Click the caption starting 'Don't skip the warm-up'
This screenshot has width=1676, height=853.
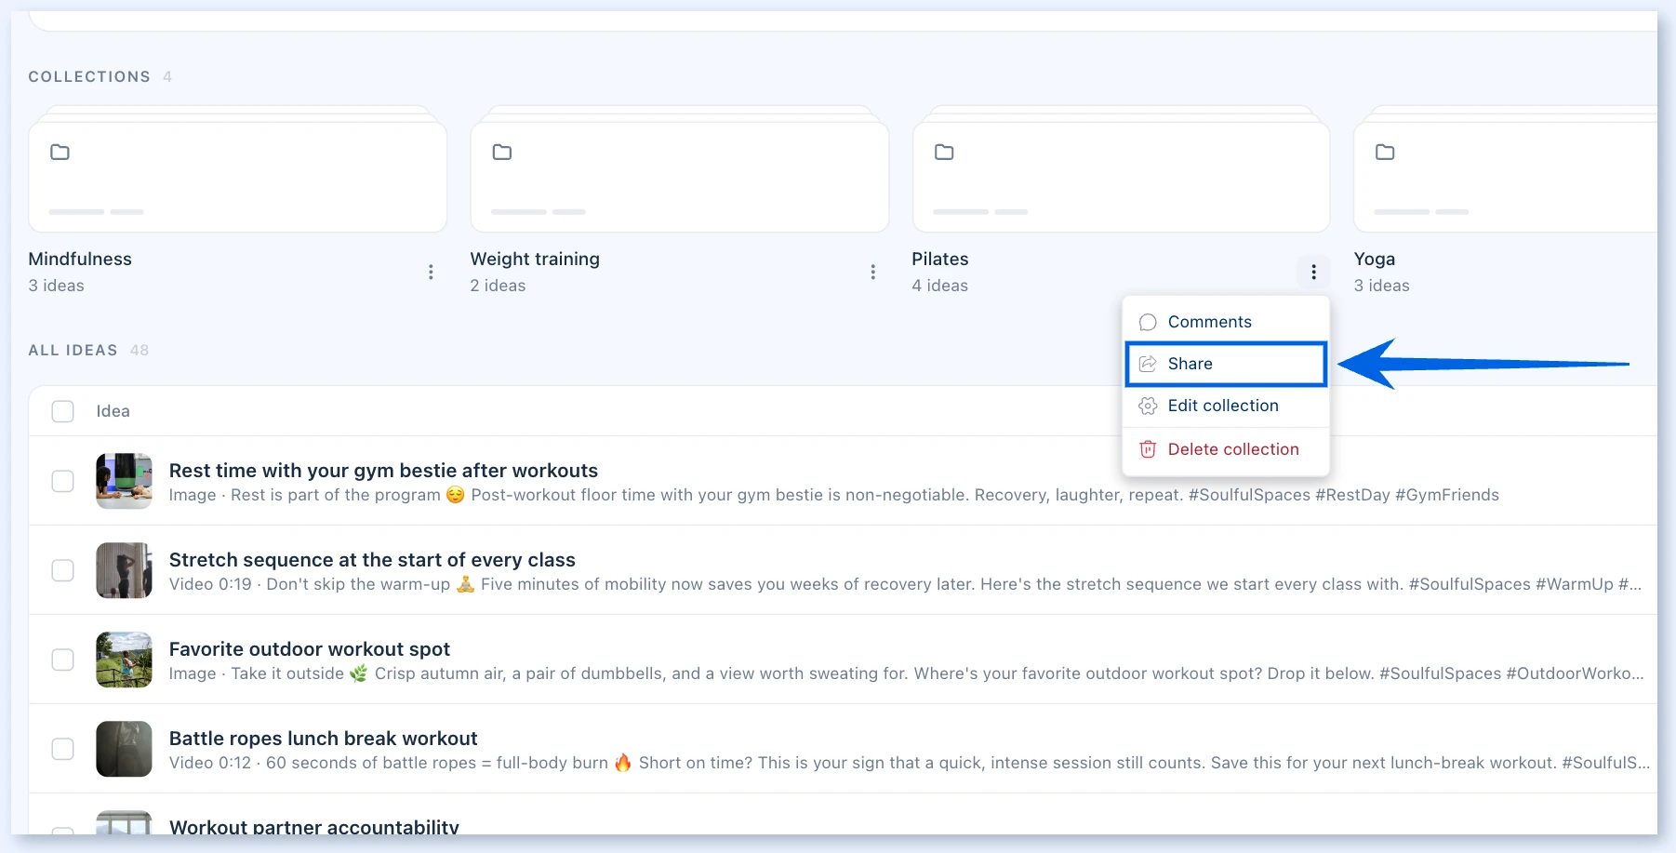pyautogui.click(x=954, y=584)
